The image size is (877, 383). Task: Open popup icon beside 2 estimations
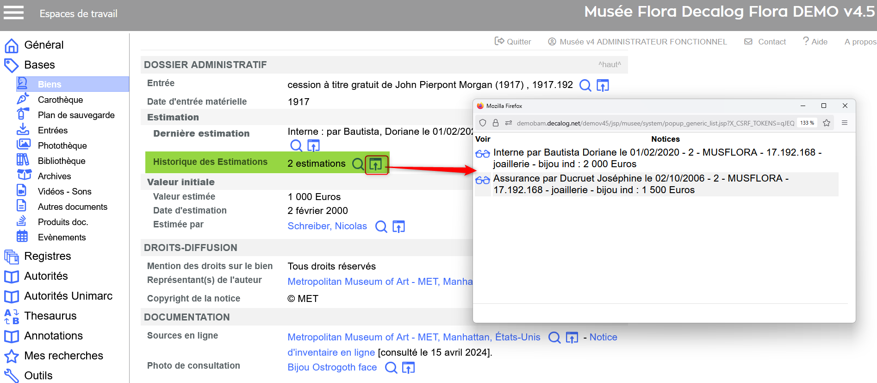[376, 164]
